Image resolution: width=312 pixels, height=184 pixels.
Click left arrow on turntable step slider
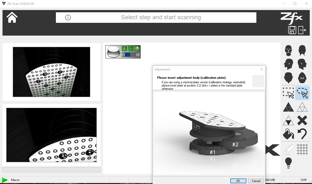click(x=123, y=55)
